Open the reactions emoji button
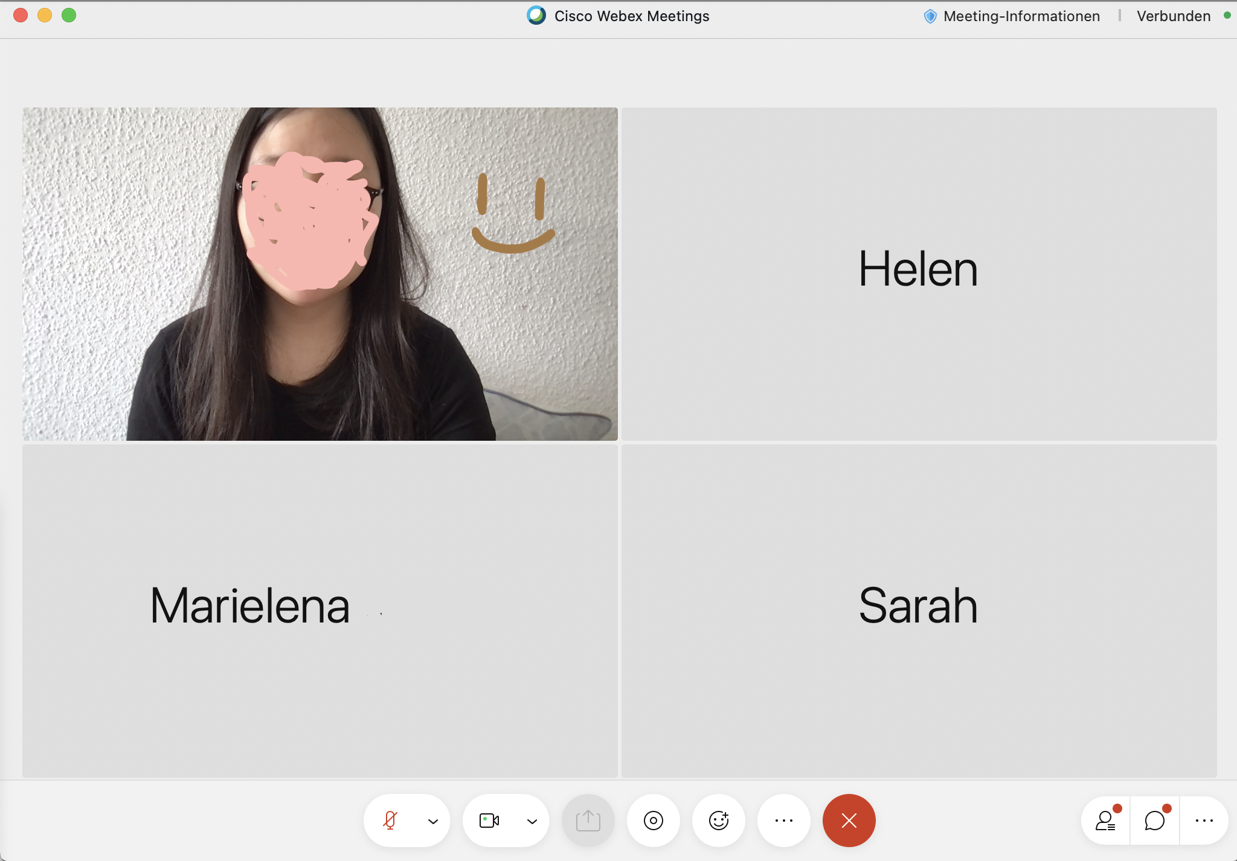1237x861 pixels. tap(719, 821)
